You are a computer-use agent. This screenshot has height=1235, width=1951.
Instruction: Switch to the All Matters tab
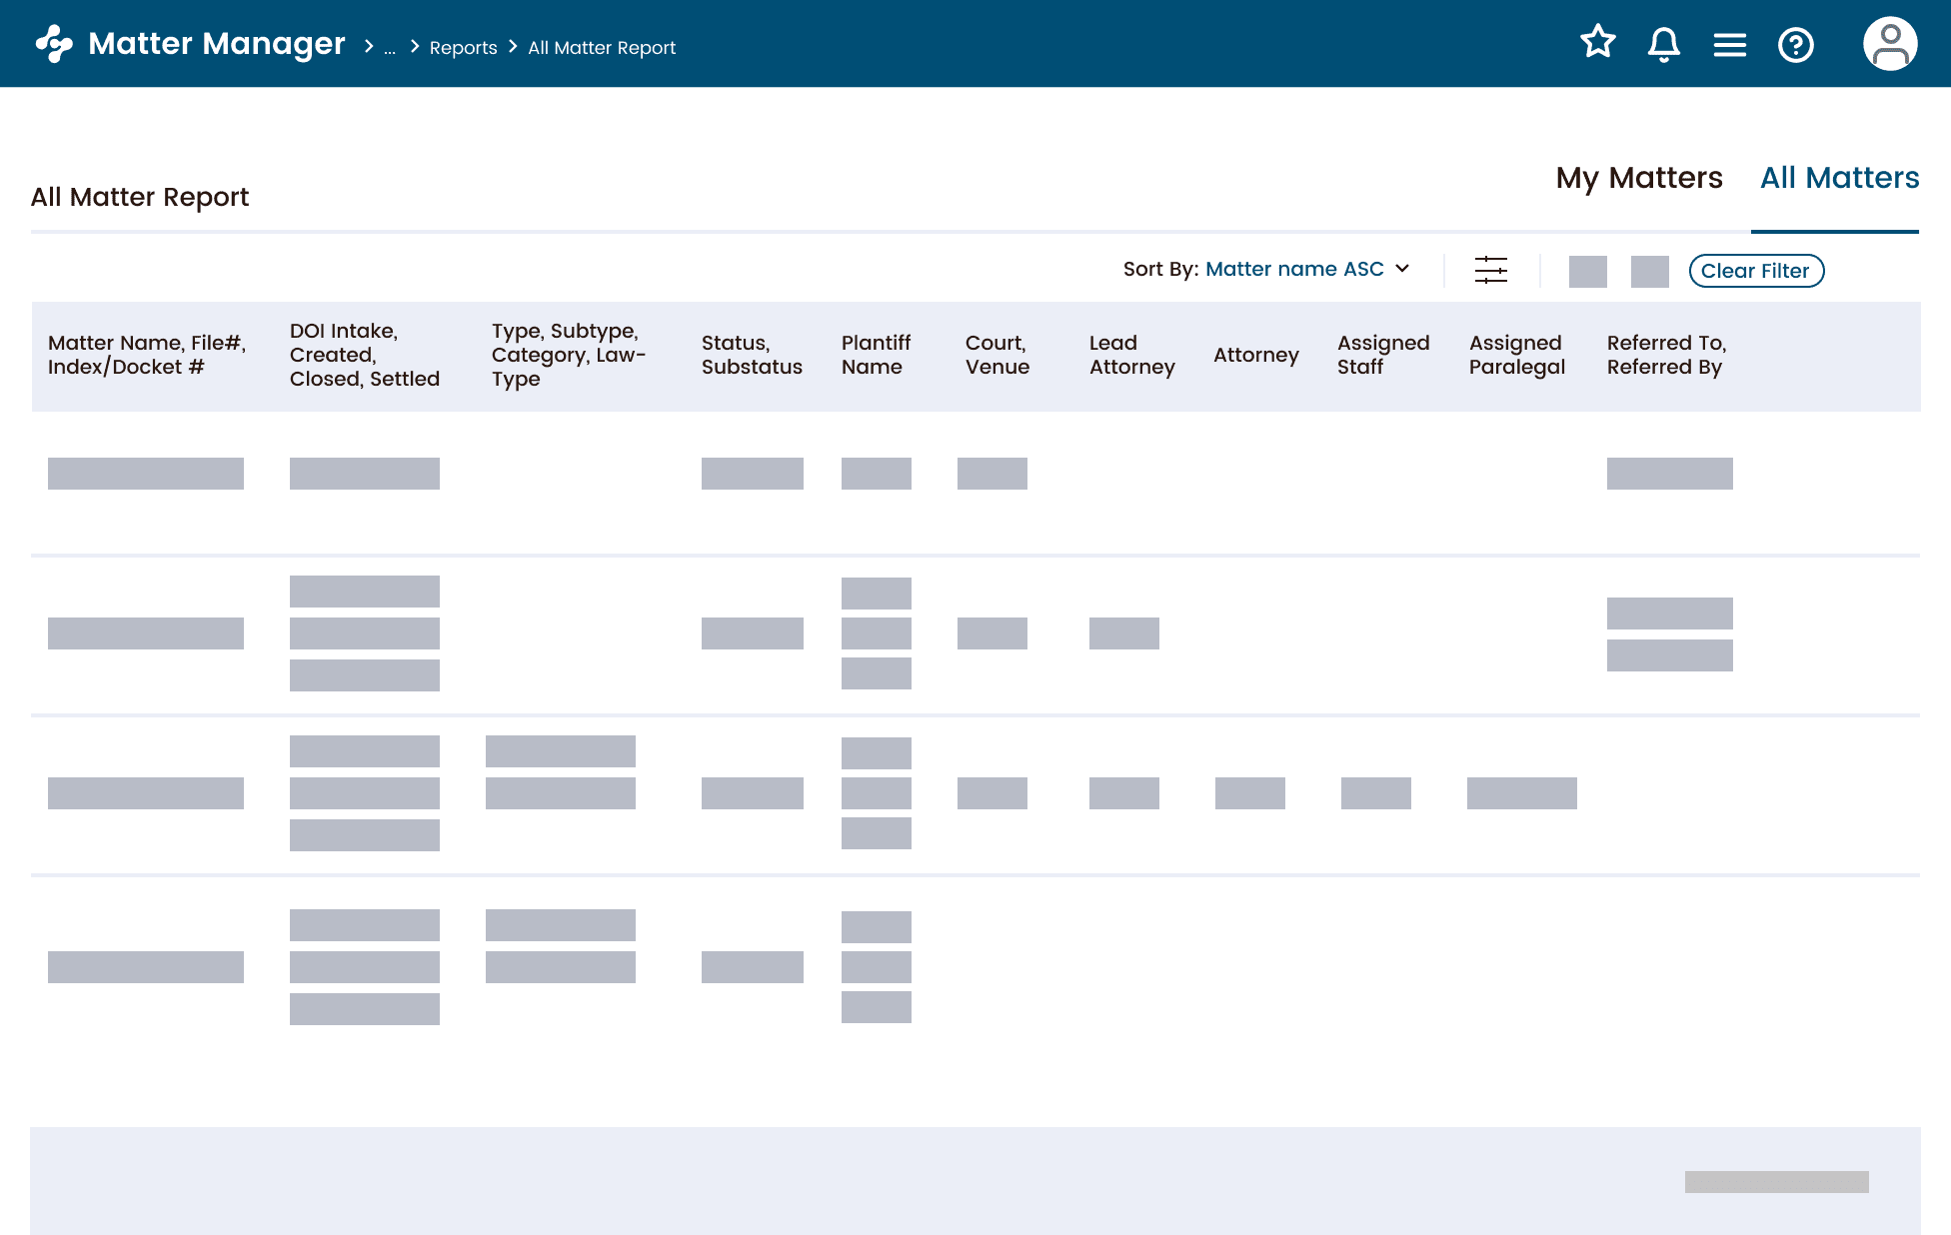click(x=1839, y=178)
